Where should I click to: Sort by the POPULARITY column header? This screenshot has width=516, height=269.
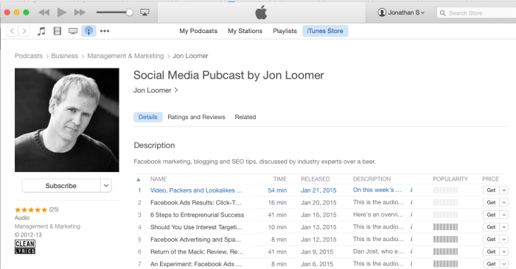click(x=450, y=179)
